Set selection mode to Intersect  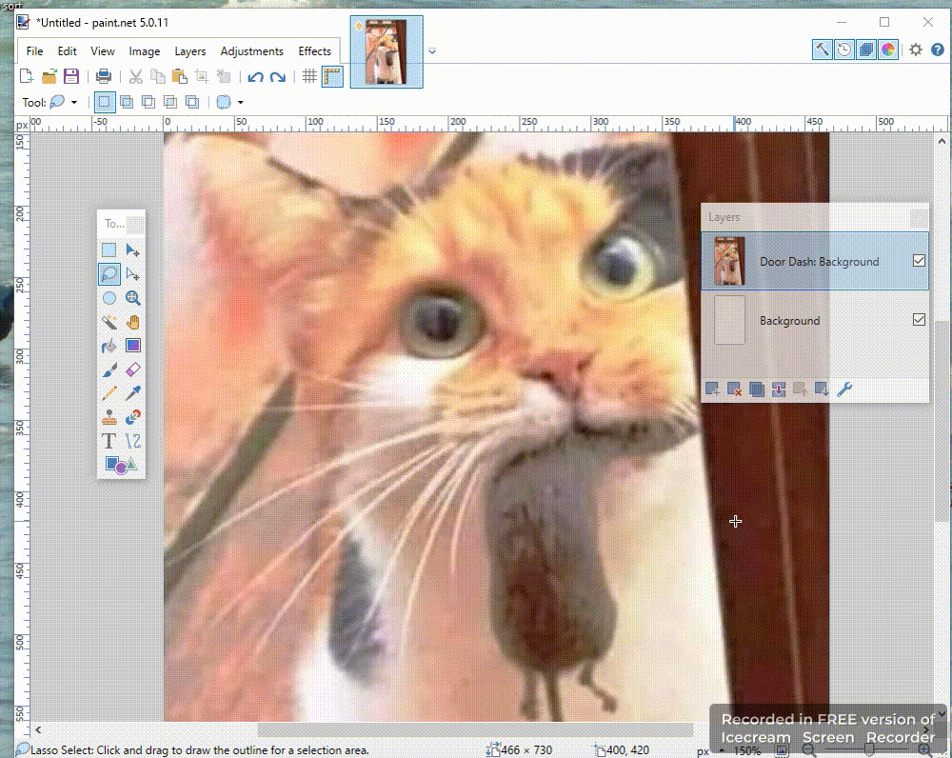point(170,102)
